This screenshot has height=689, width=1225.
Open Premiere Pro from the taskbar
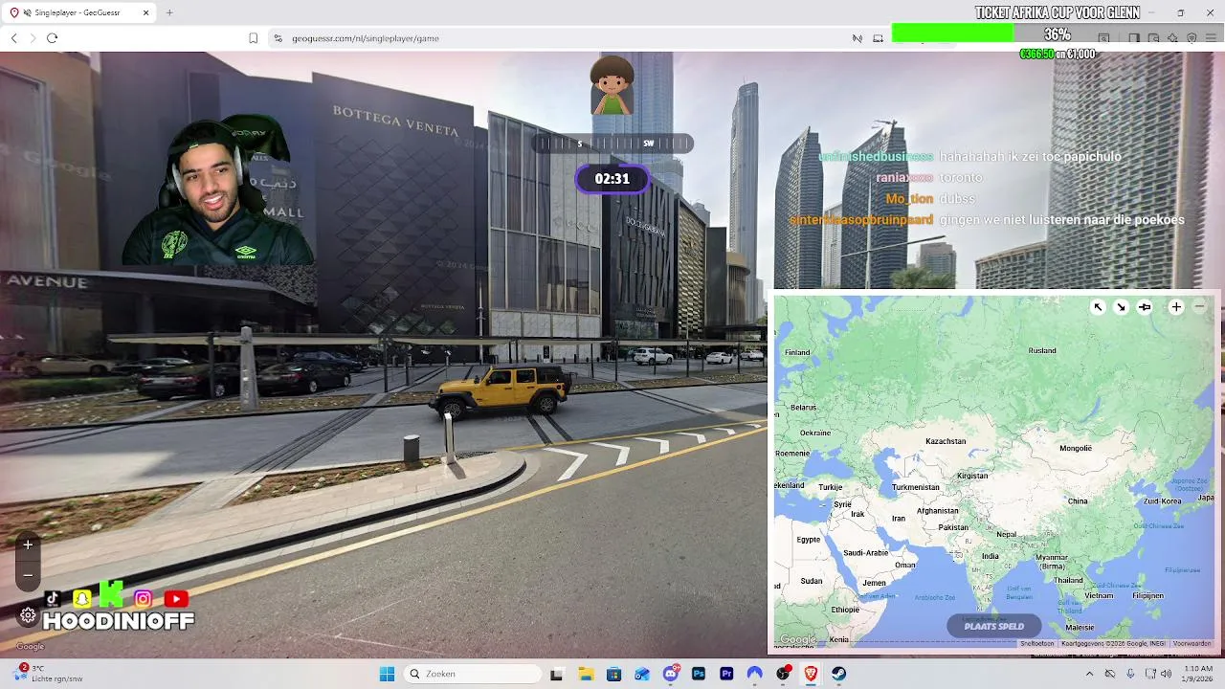click(x=726, y=674)
